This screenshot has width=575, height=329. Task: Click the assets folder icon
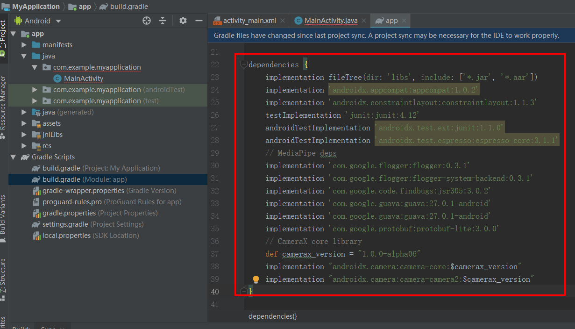[x=35, y=123]
